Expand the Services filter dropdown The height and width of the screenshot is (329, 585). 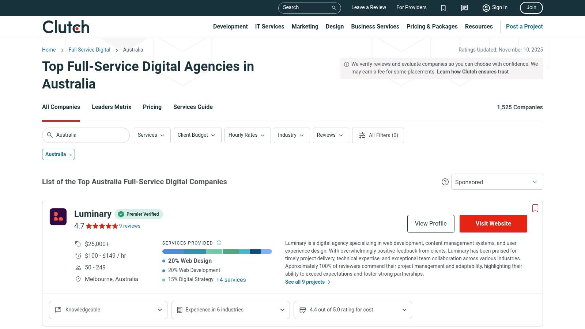(152, 135)
